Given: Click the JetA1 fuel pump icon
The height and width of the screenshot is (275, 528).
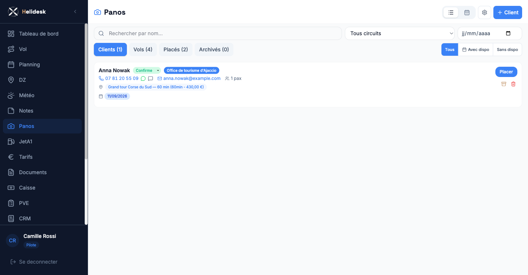Looking at the screenshot, I should (11, 142).
